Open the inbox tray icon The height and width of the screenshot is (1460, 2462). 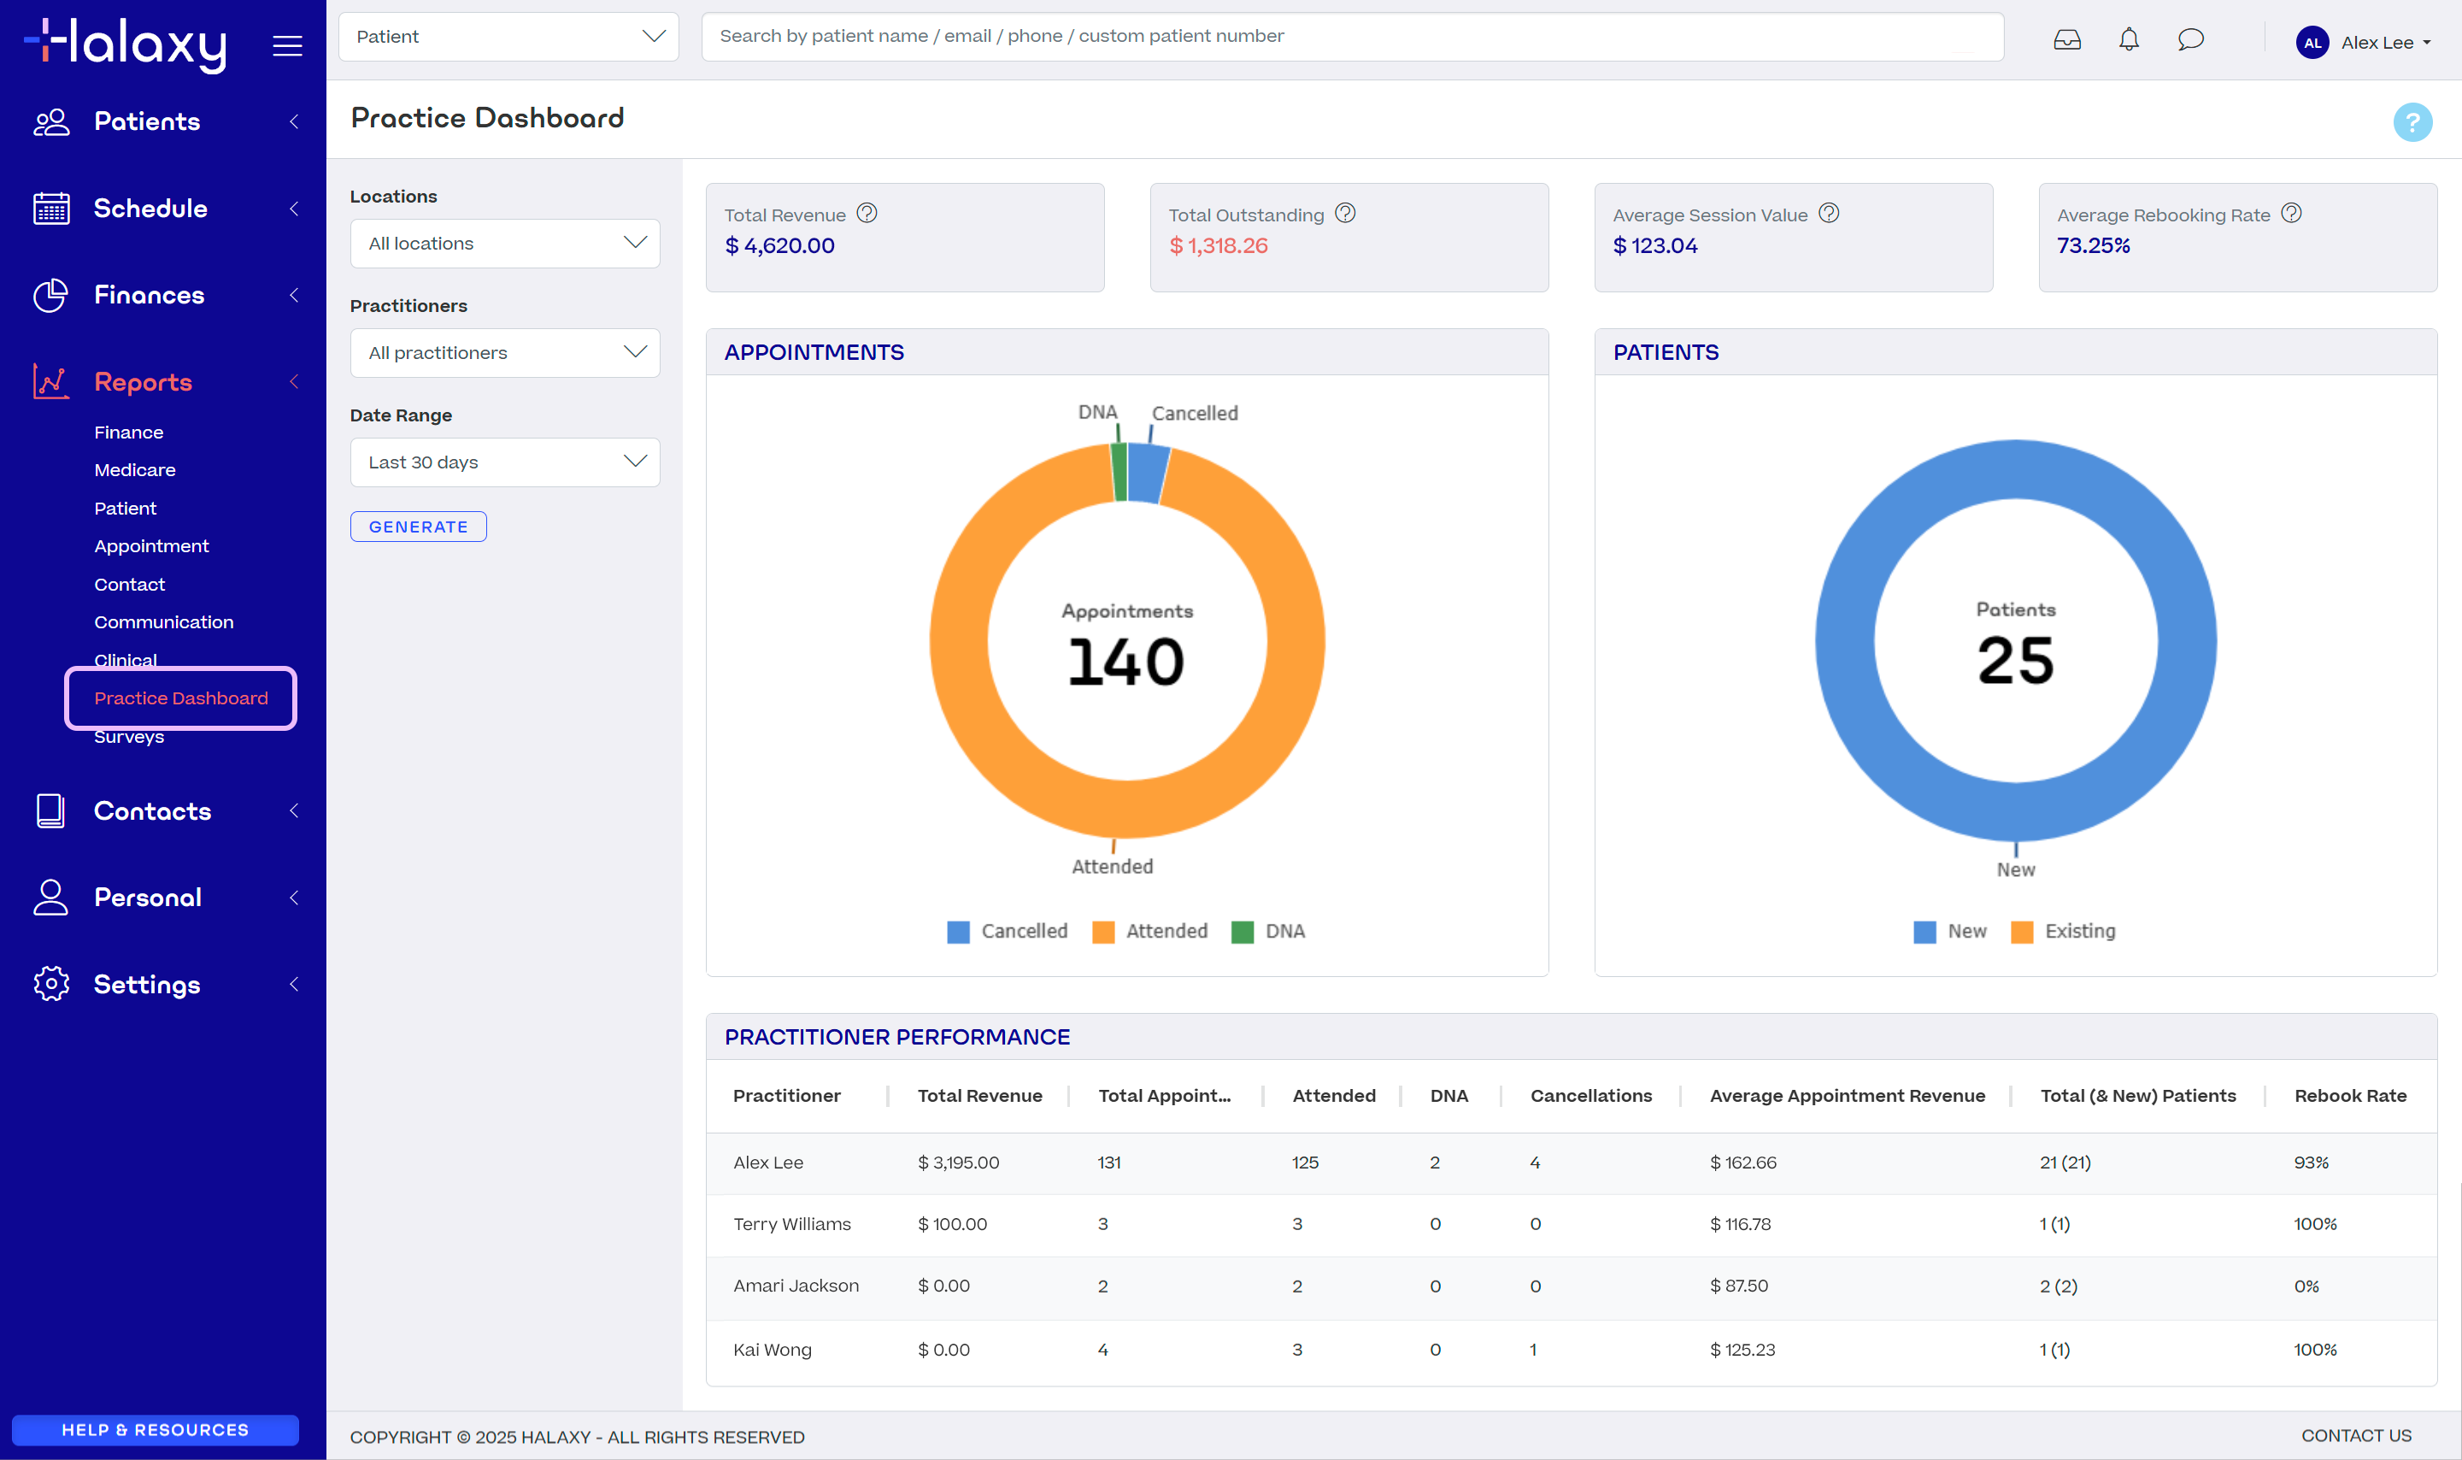point(2066,40)
